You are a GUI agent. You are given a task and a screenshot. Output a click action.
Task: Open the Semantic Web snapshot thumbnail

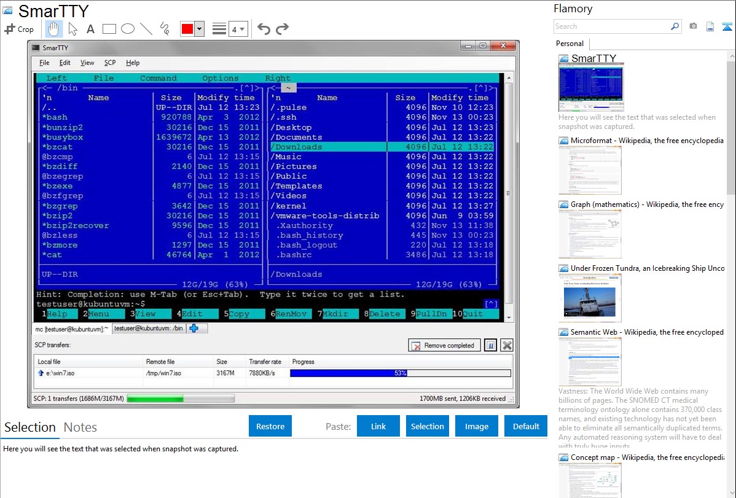[x=590, y=362]
